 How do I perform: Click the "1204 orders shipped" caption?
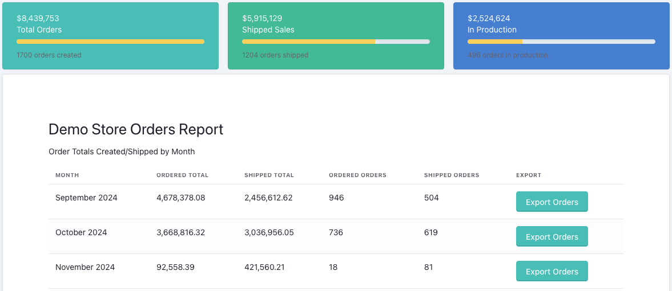click(275, 55)
